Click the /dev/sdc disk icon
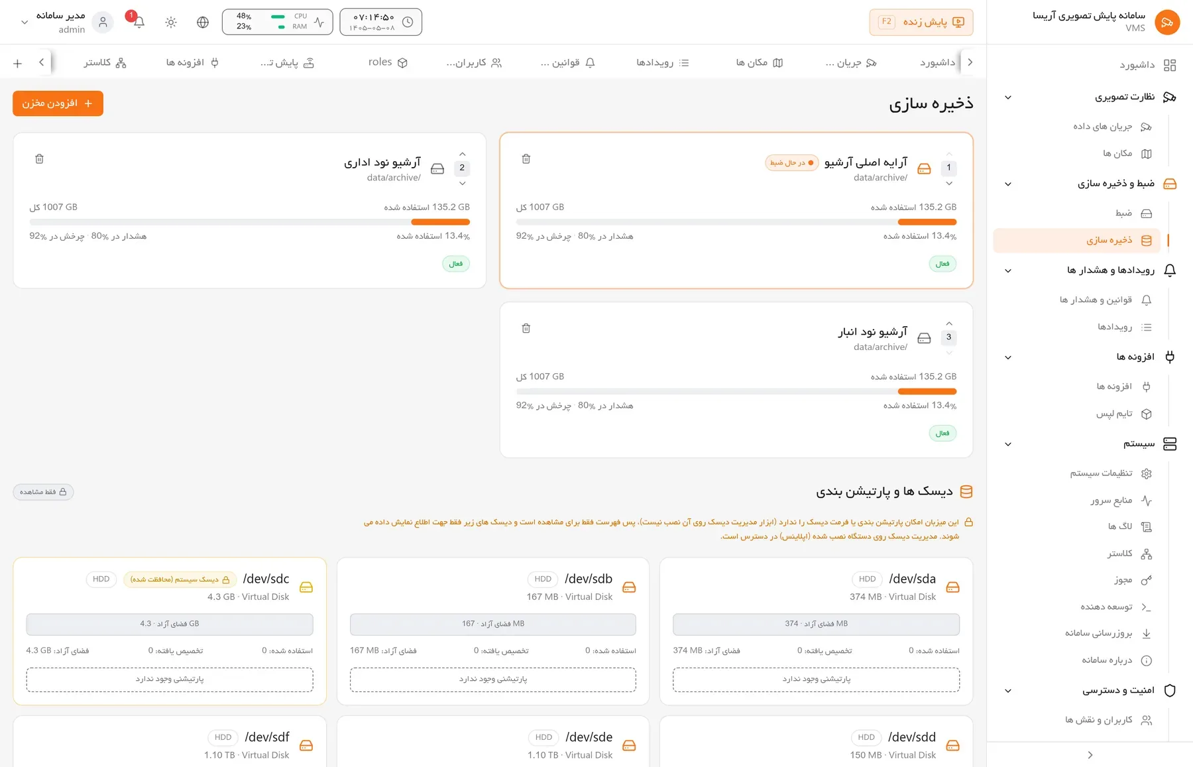This screenshot has height=767, width=1193. pos(306,587)
